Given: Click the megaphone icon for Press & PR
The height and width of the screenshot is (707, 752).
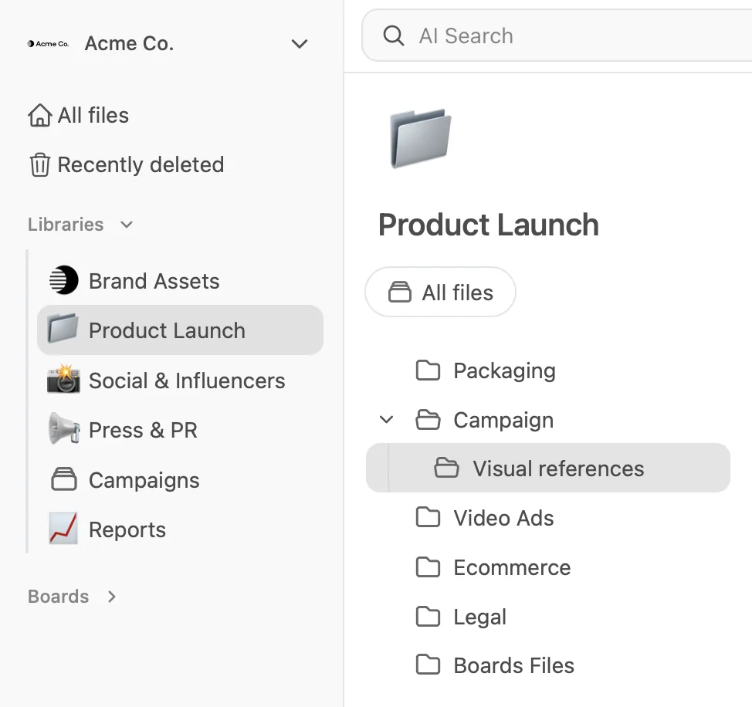Looking at the screenshot, I should (x=64, y=428).
